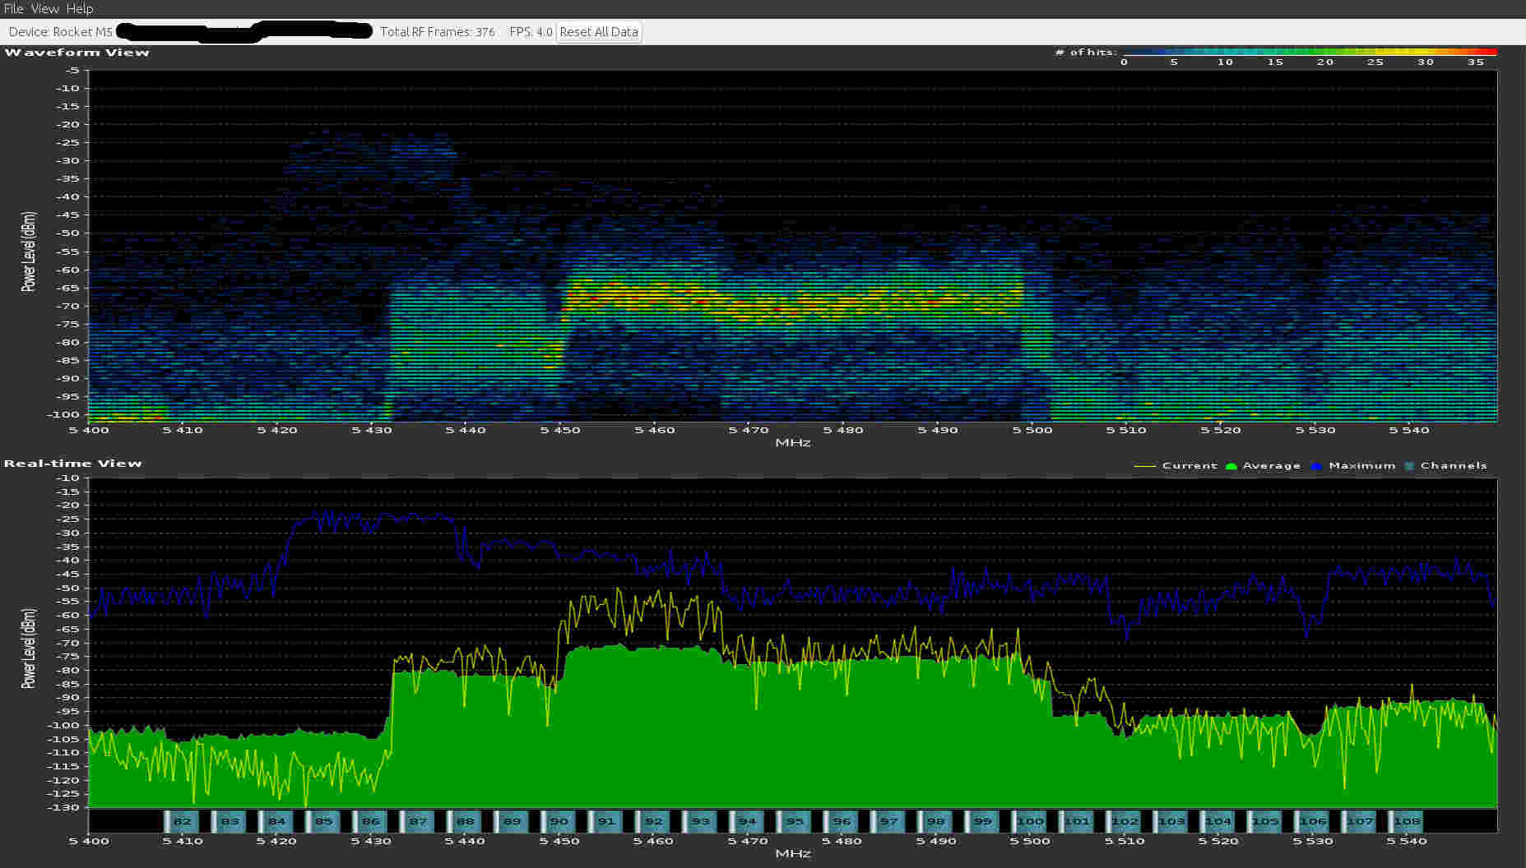Select channel 86 marker
1526x868 pixels.
click(371, 821)
